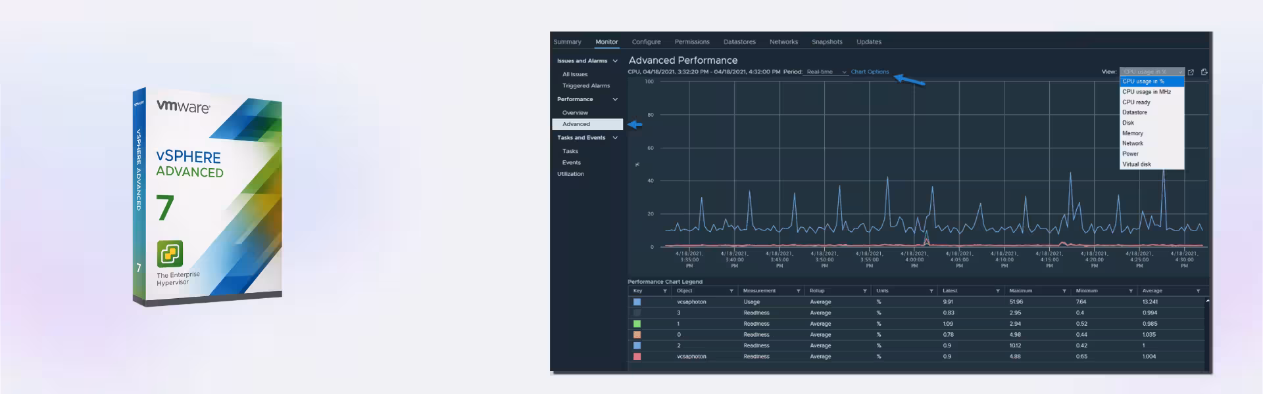Viewport: 1263px width, 394px height.
Task: Open the Configure tab
Action: [646, 42]
